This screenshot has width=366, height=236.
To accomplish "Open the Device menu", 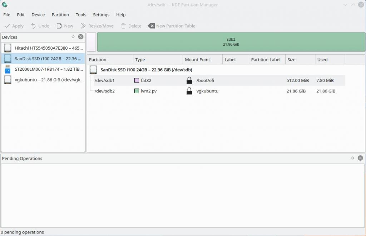I will 38,15.
